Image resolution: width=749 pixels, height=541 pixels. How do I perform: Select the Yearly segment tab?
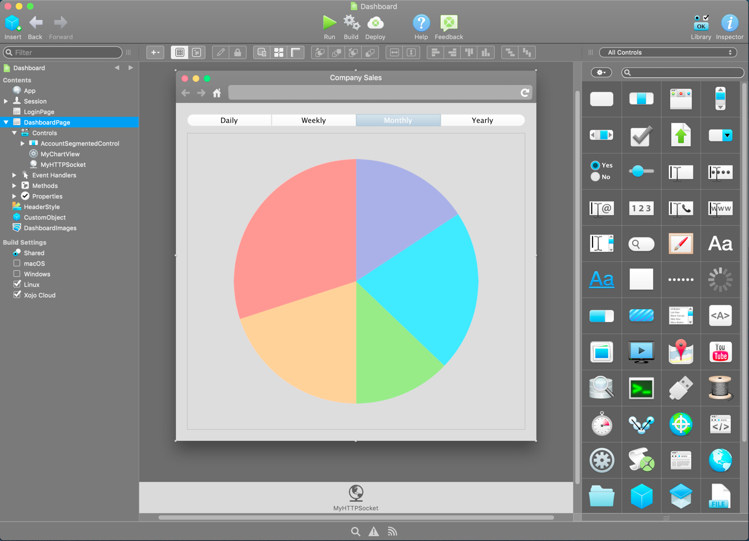482,120
